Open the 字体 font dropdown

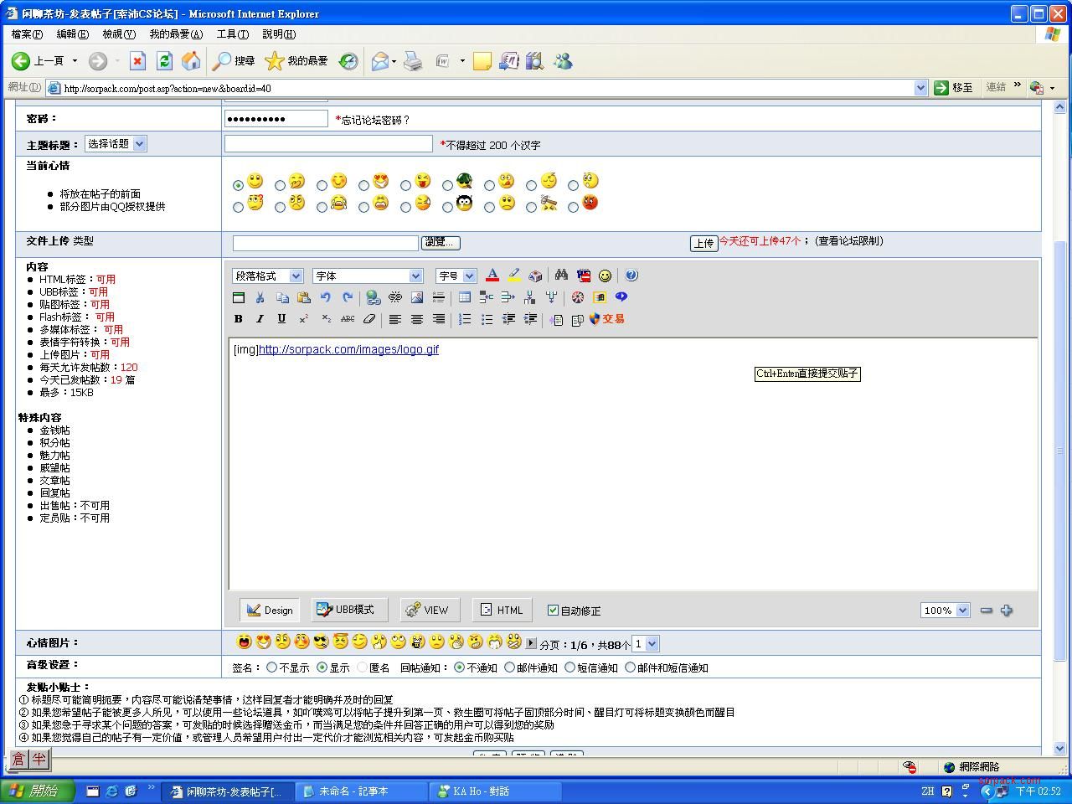(368, 276)
